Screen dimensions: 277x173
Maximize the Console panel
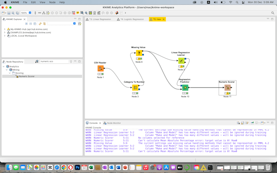tap(272, 123)
